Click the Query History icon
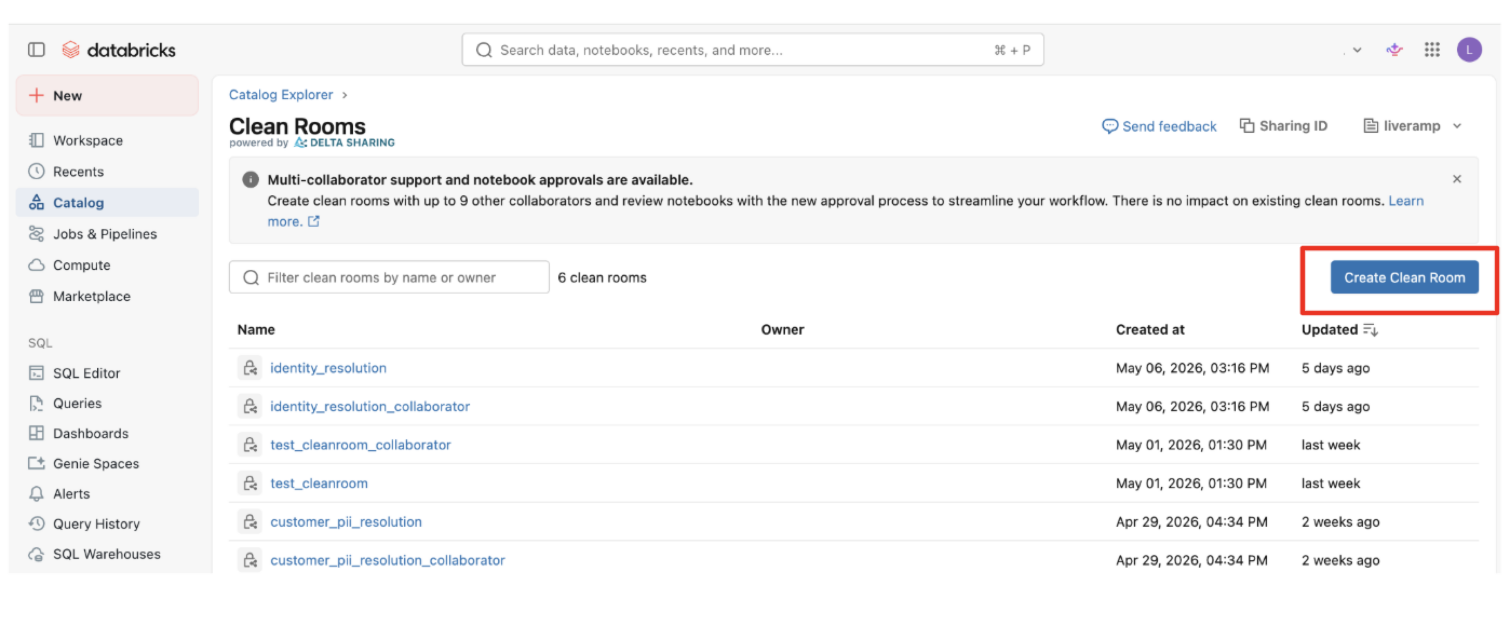This screenshot has width=1510, height=626. [36, 523]
